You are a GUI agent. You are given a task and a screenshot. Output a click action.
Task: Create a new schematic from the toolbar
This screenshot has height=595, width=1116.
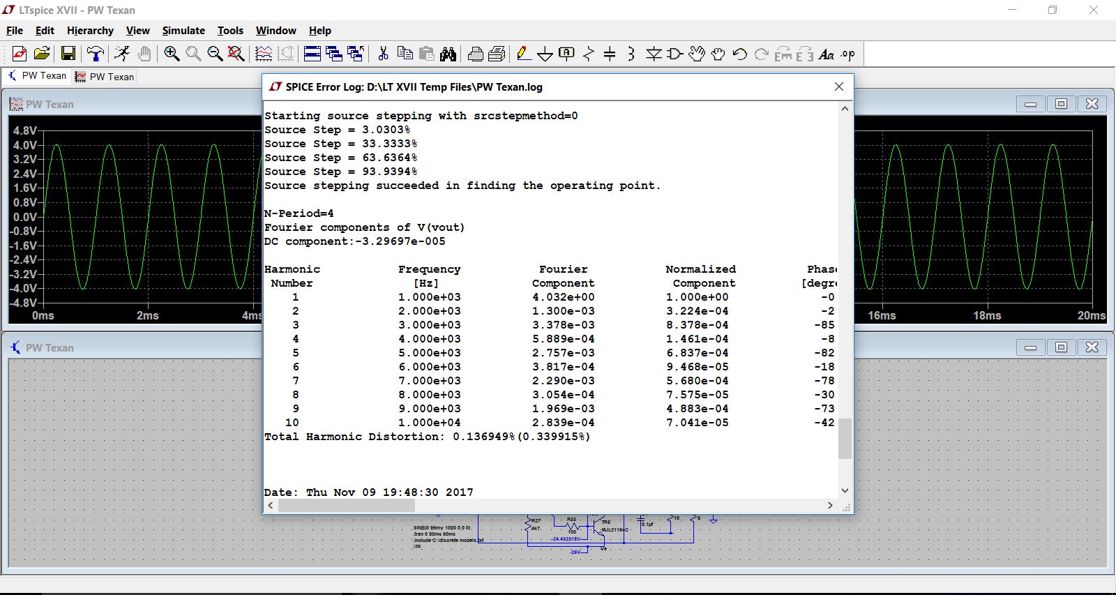click(20, 54)
